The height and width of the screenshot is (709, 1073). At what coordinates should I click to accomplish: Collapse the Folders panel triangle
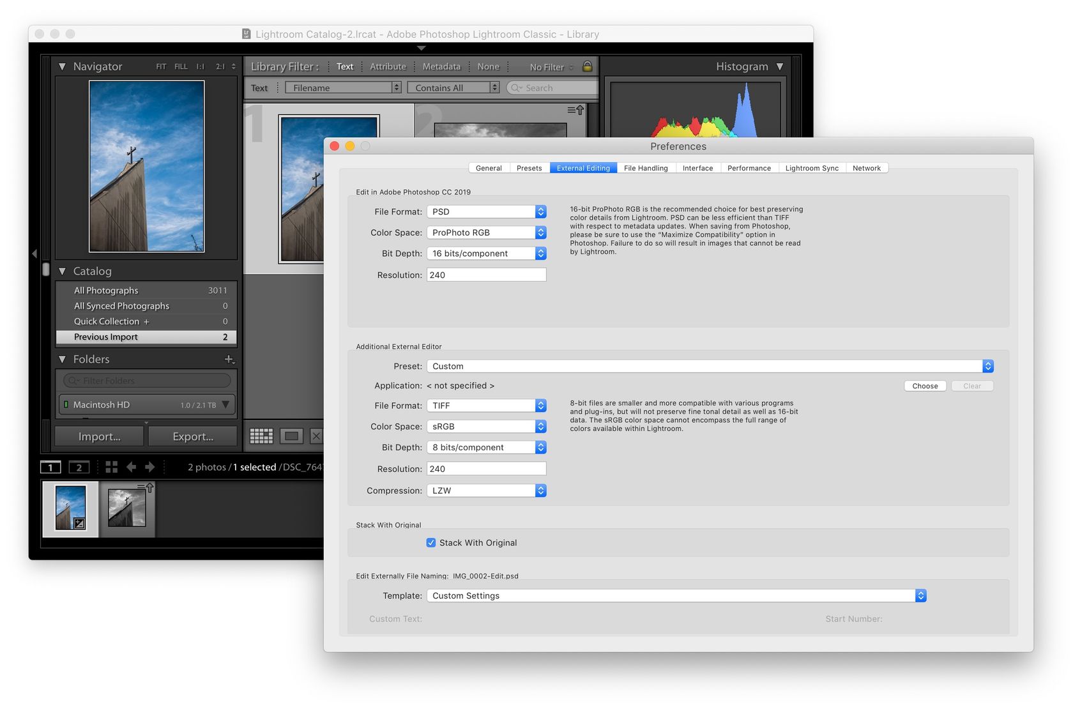click(62, 359)
